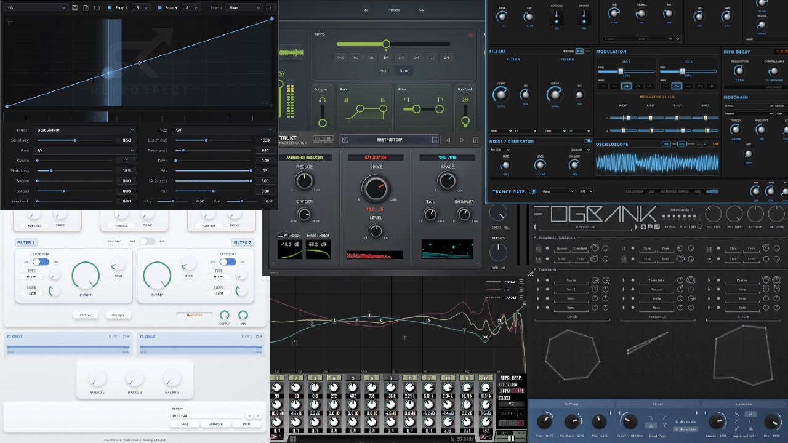788x443 pixels.
Task: Toggle the Snap Y checkbox
Action: (x=159, y=7)
